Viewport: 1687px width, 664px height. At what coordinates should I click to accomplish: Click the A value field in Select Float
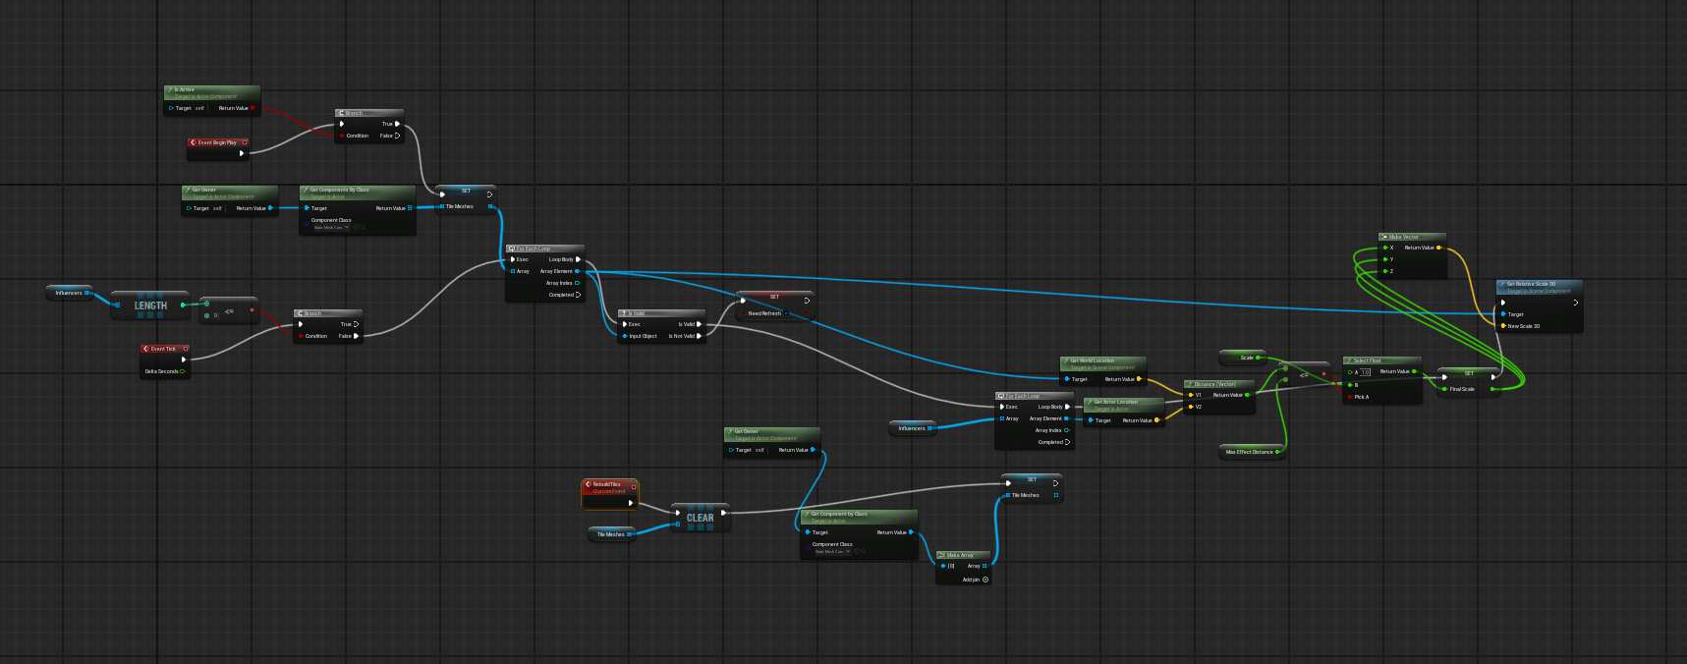coord(1365,372)
